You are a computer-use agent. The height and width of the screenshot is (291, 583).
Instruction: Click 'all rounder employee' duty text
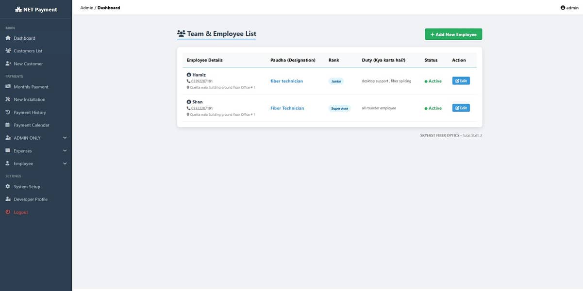click(x=379, y=108)
